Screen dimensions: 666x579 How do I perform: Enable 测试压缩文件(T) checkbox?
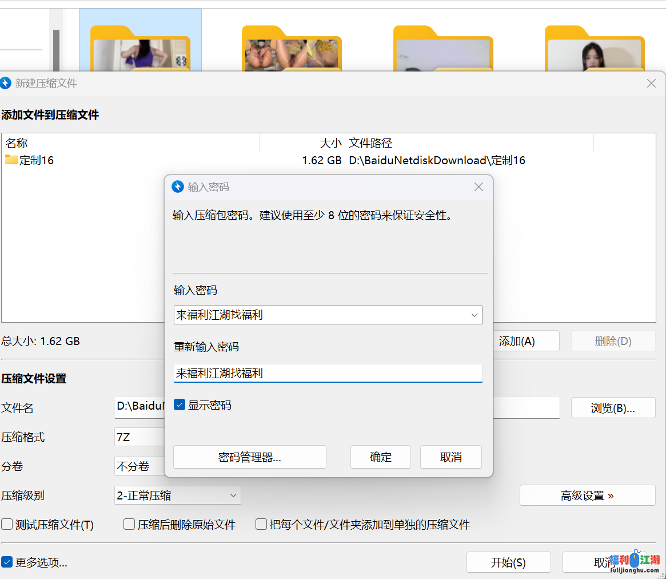[x=7, y=525]
